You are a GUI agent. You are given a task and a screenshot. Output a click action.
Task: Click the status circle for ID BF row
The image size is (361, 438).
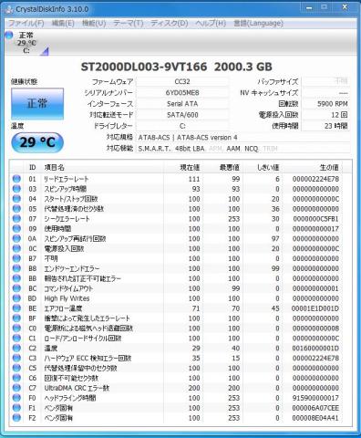click(x=16, y=318)
